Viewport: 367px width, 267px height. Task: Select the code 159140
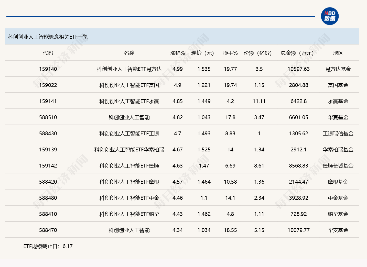click(48, 69)
